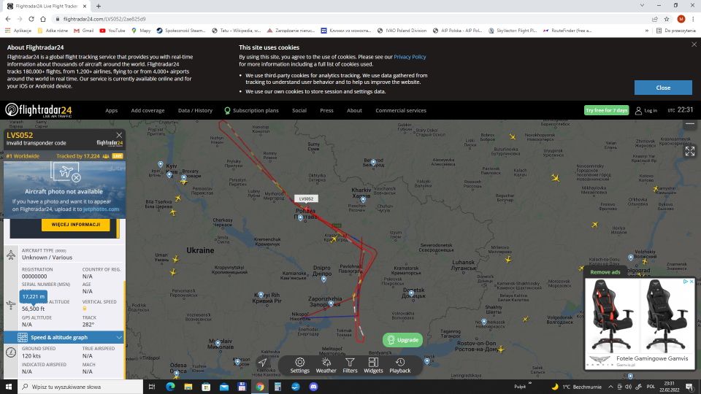The height and width of the screenshot is (394, 701).
Task: Close the gaming chairs advertisement
Action: [x=692, y=282]
